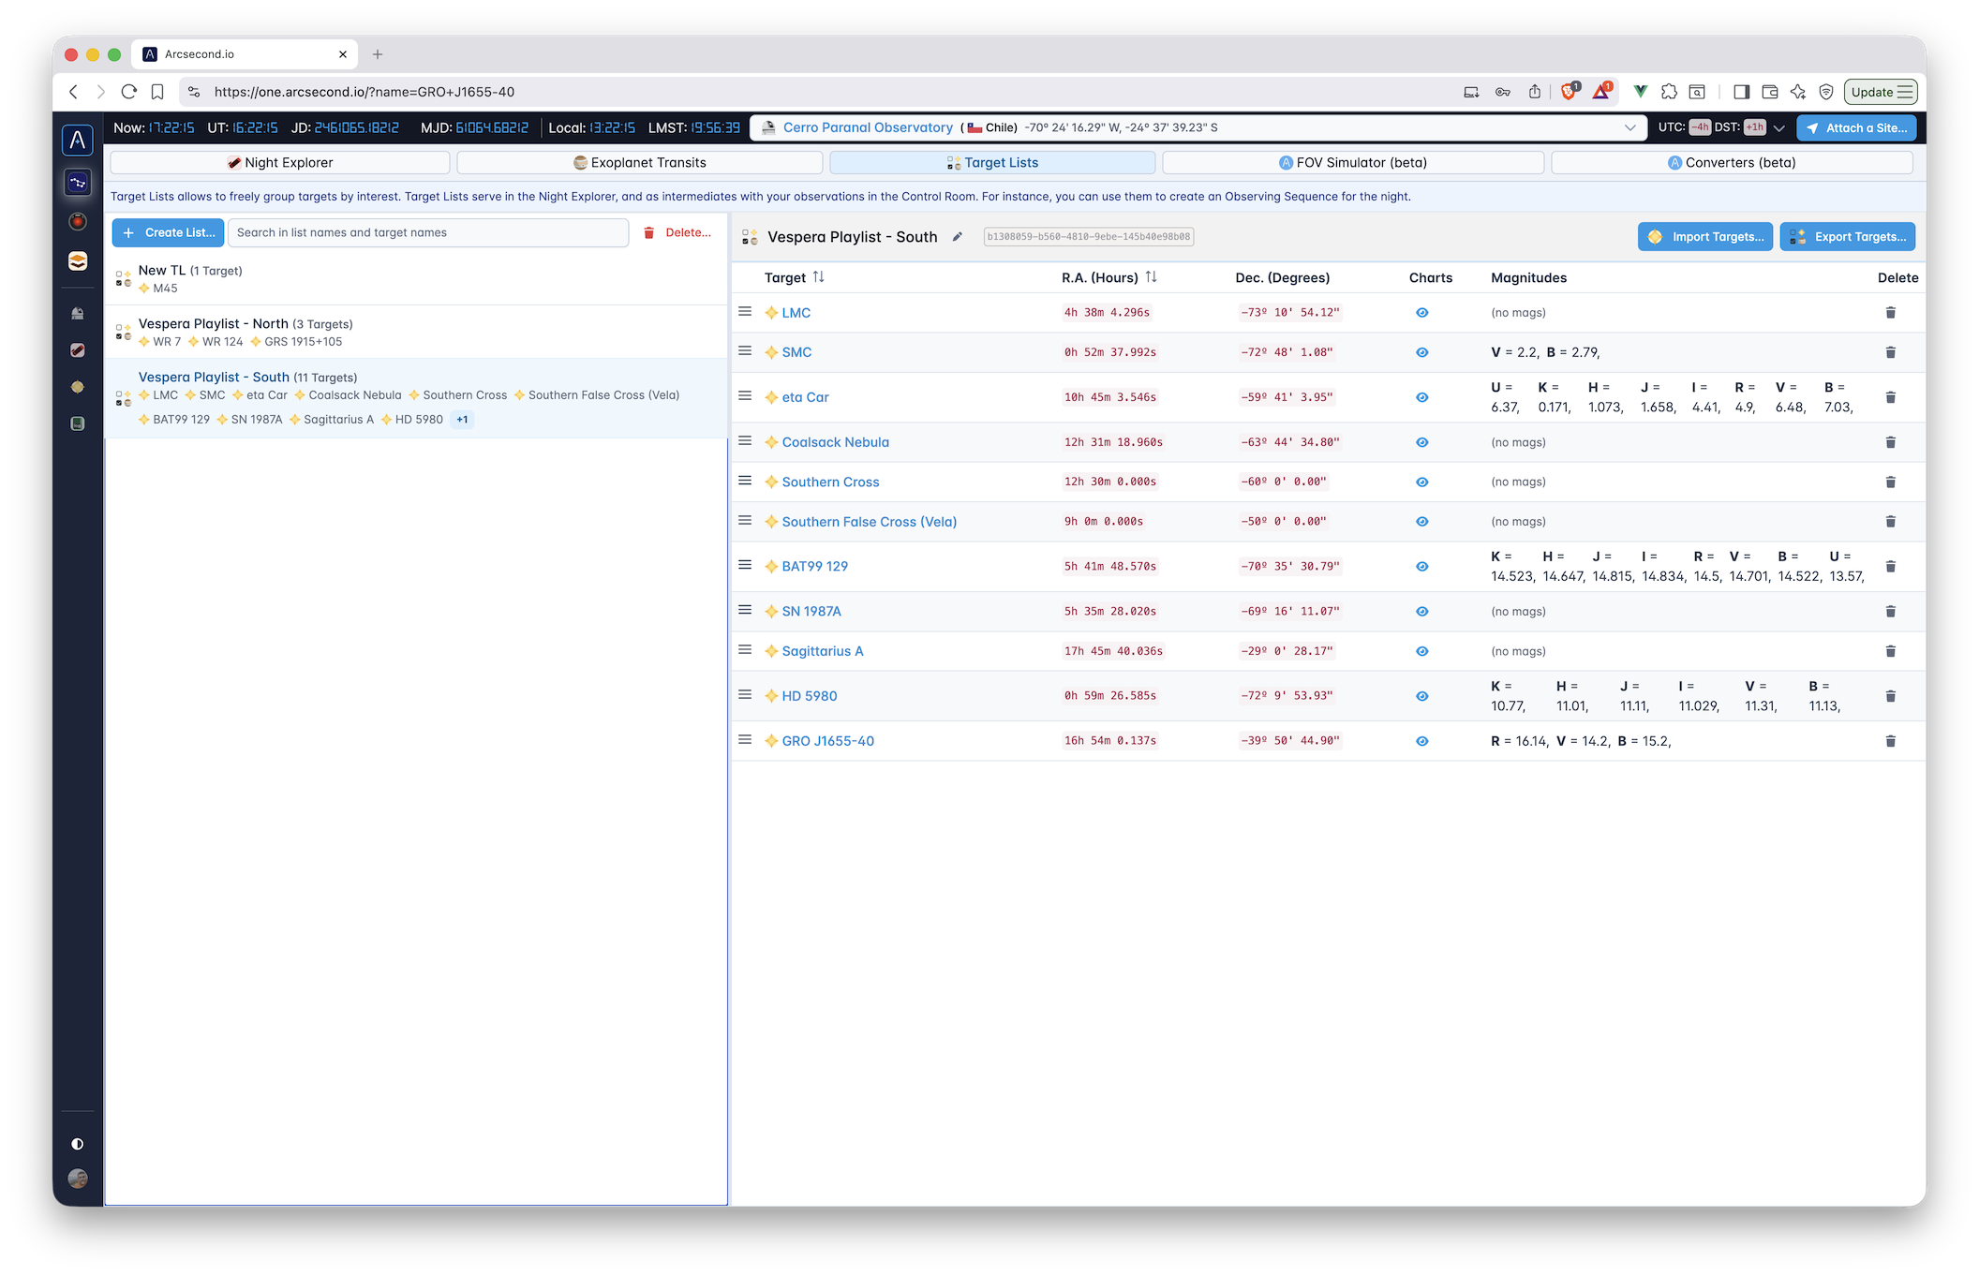
Task: Toggle the Sagittarius A chart eye icon
Action: (x=1421, y=651)
